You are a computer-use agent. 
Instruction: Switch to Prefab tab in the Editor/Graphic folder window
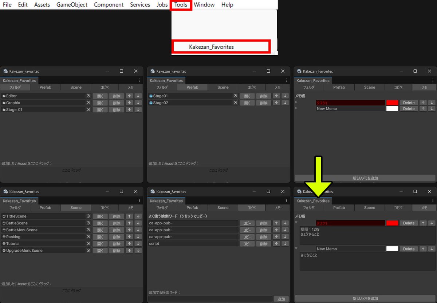[x=45, y=87]
